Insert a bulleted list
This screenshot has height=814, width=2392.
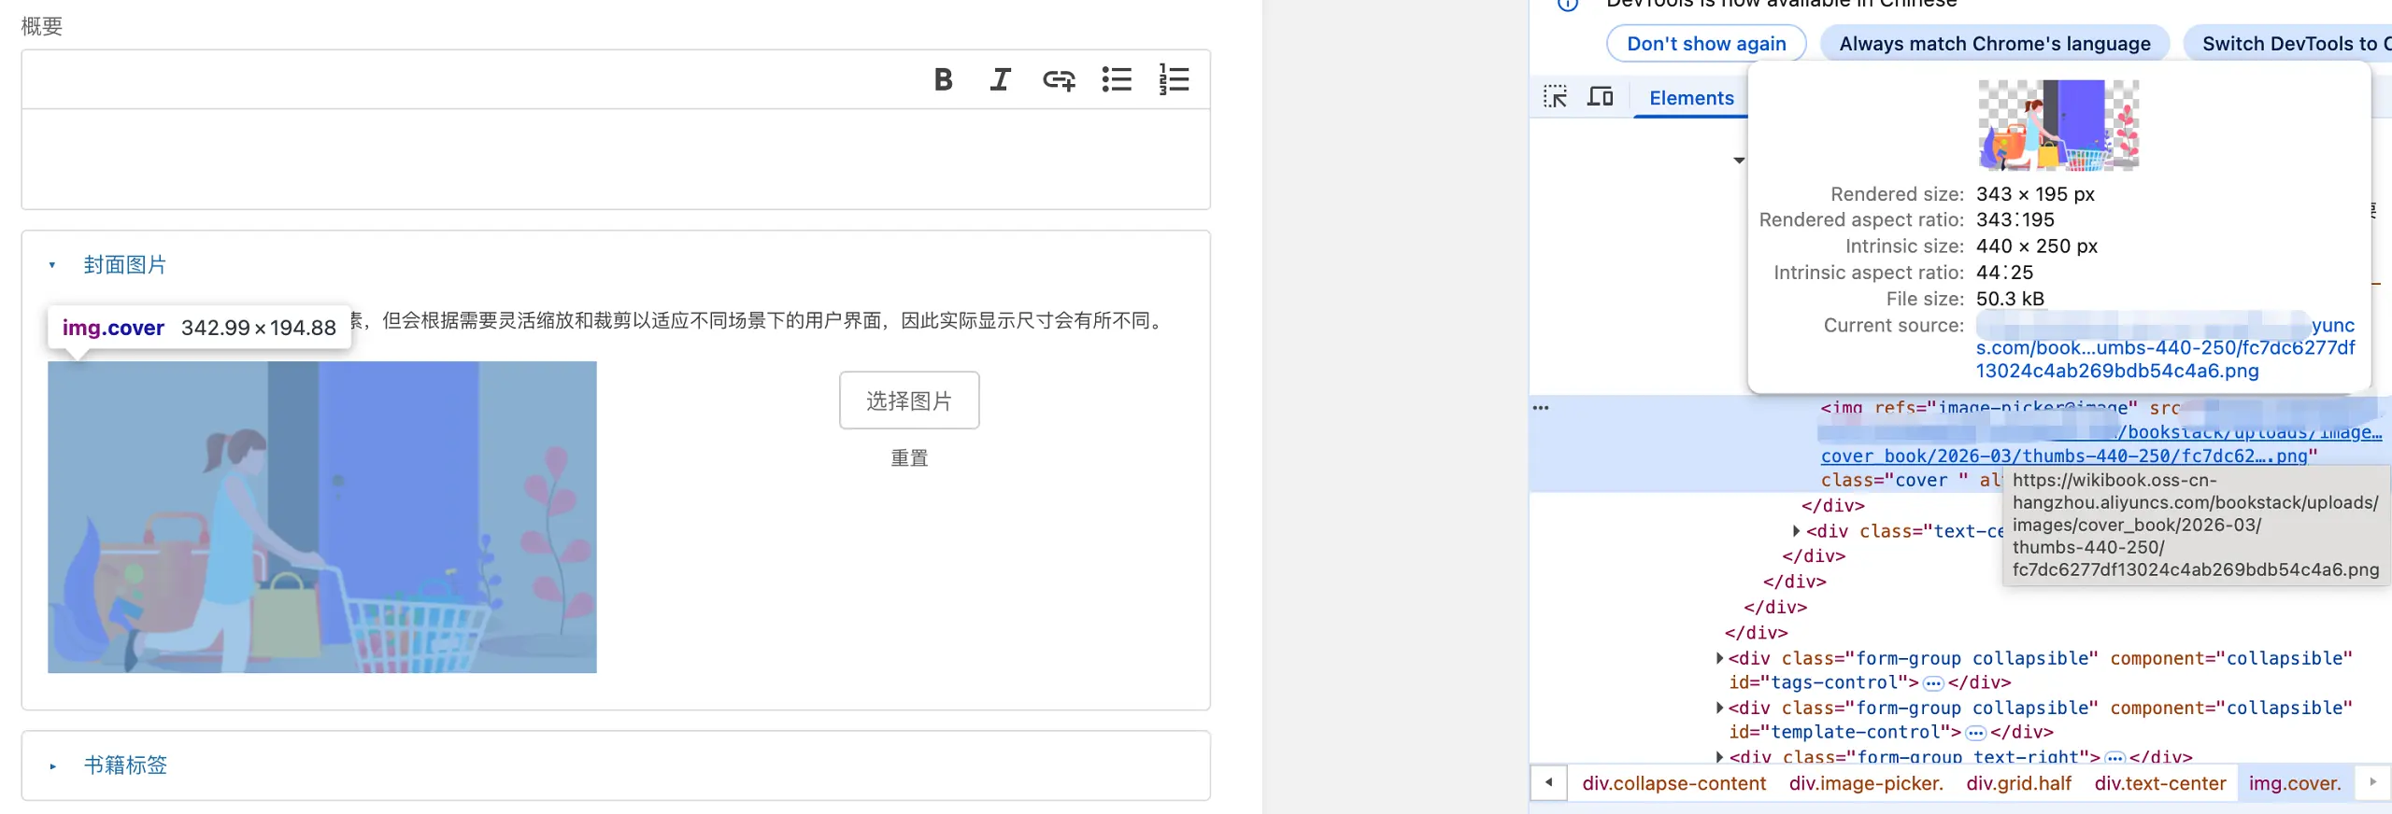click(1116, 80)
